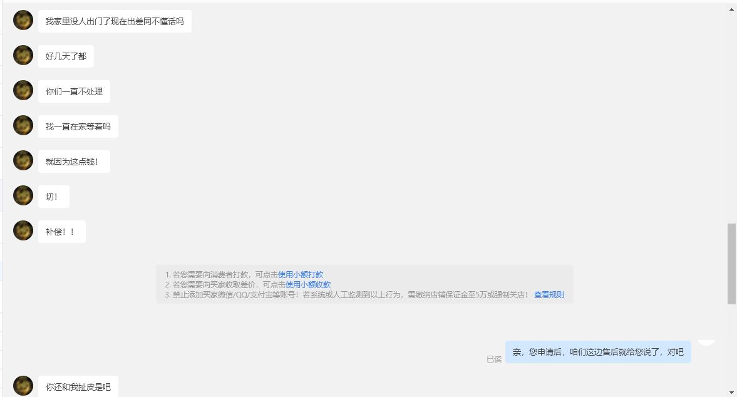
Task: Click the avatar beside "我一直在家等着吗"
Action: 23,125
